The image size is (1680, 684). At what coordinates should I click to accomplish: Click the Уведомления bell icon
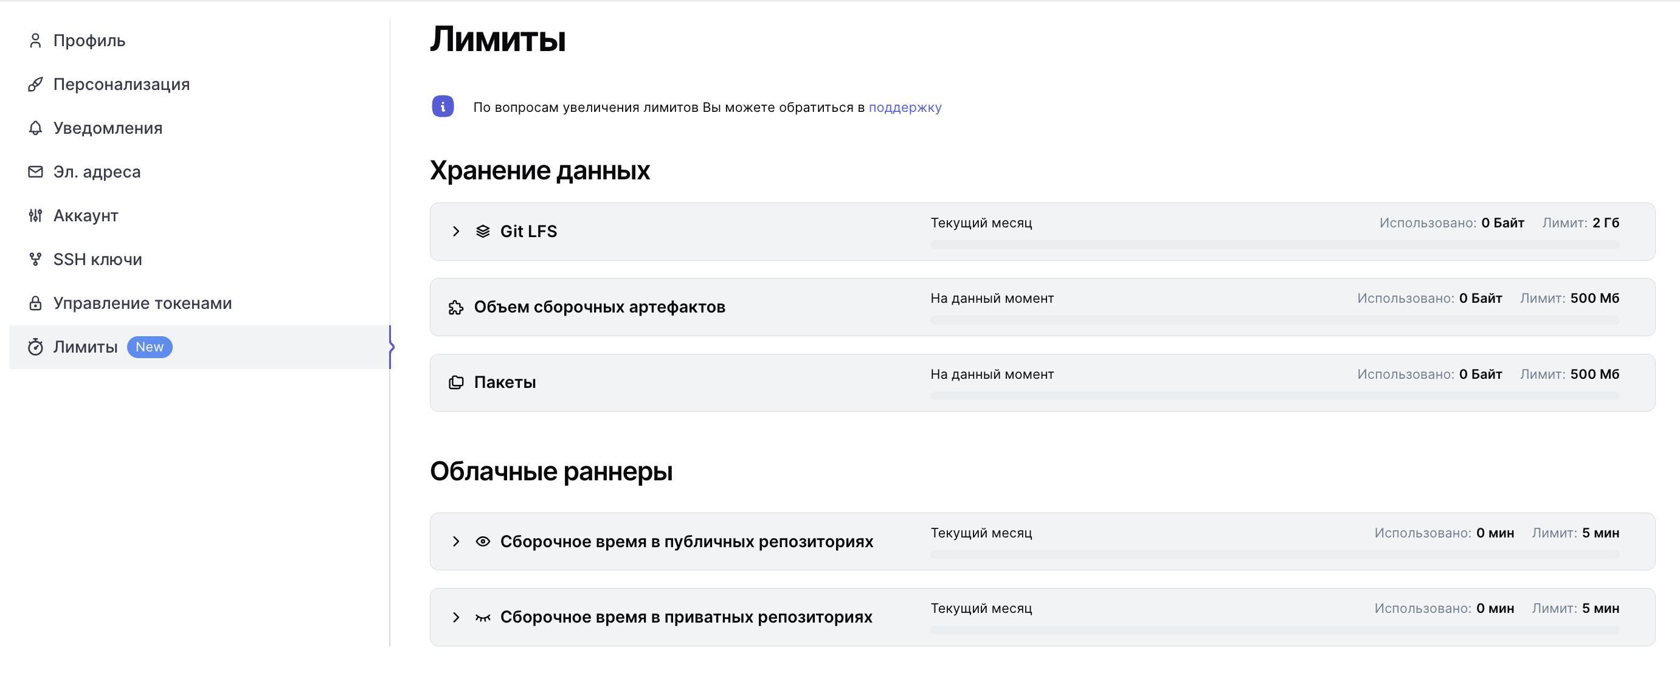[x=35, y=128]
